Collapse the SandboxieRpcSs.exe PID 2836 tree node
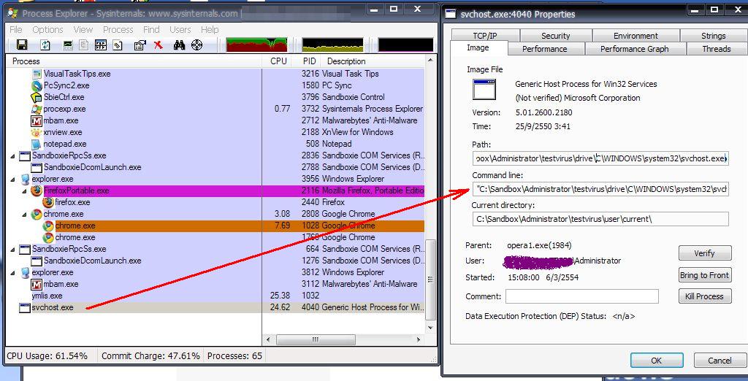 [13, 156]
